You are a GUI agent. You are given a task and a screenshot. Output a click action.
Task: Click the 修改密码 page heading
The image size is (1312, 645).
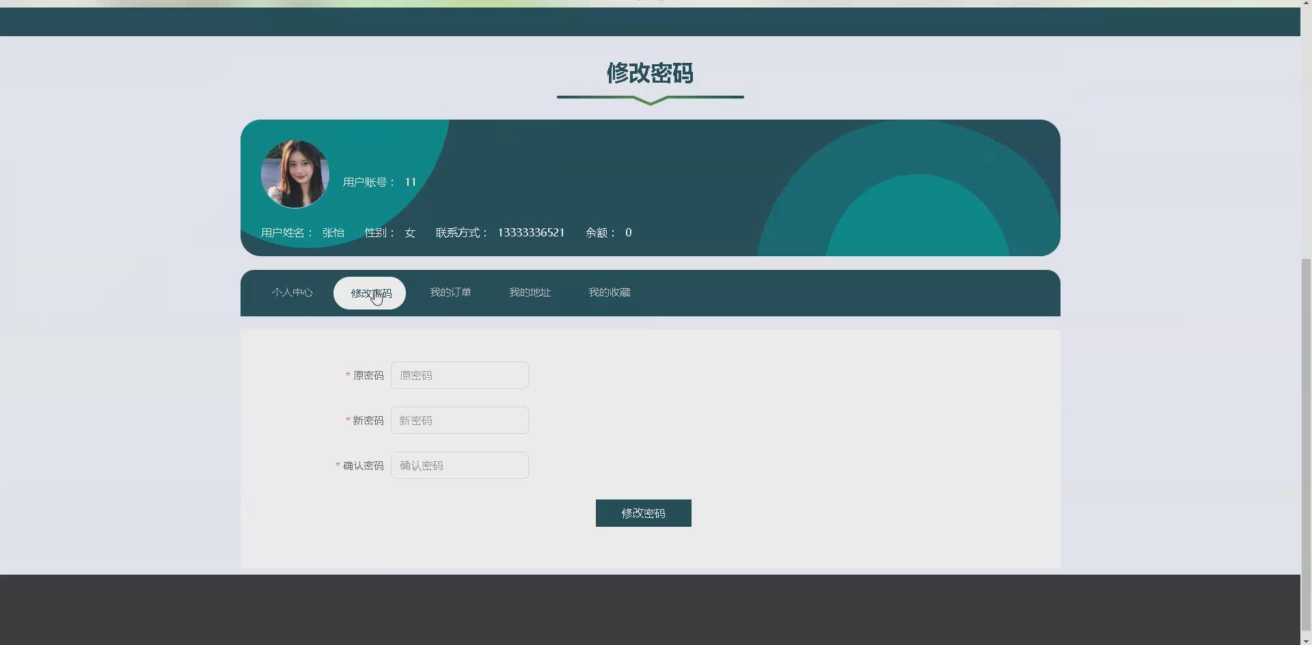[x=650, y=73]
